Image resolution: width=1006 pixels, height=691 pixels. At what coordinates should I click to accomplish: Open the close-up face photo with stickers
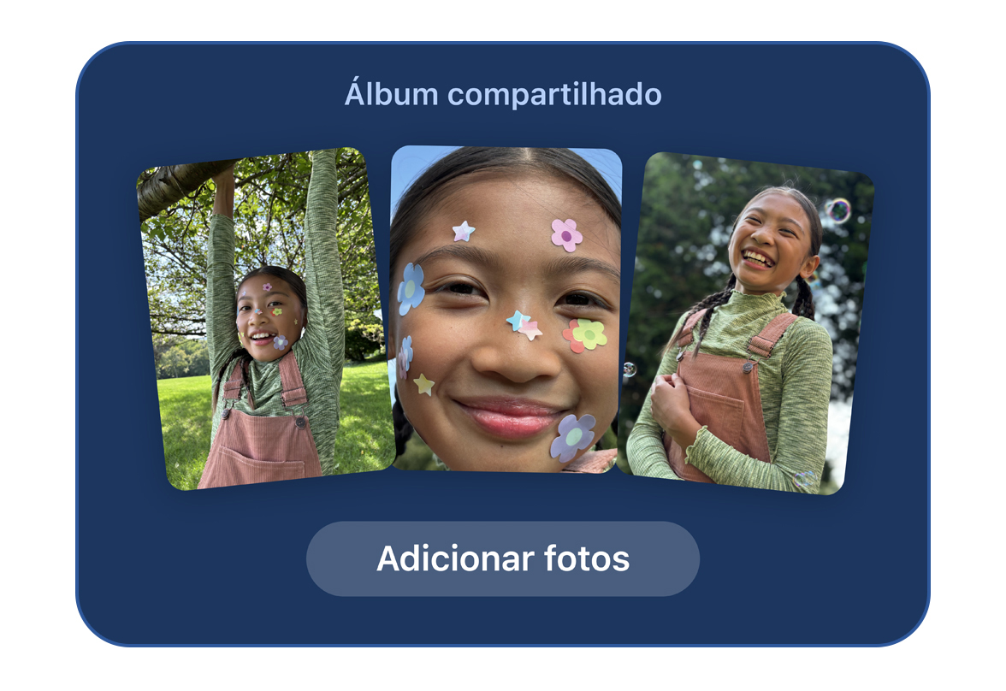coord(506,310)
